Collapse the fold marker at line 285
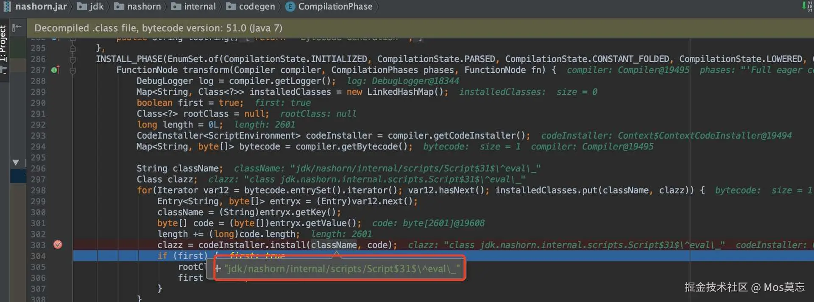Screen dimensions: 814x302 coord(72,48)
